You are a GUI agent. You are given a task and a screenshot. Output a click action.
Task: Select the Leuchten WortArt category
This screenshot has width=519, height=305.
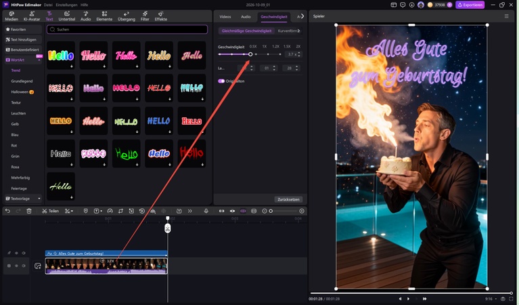pos(18,113)
